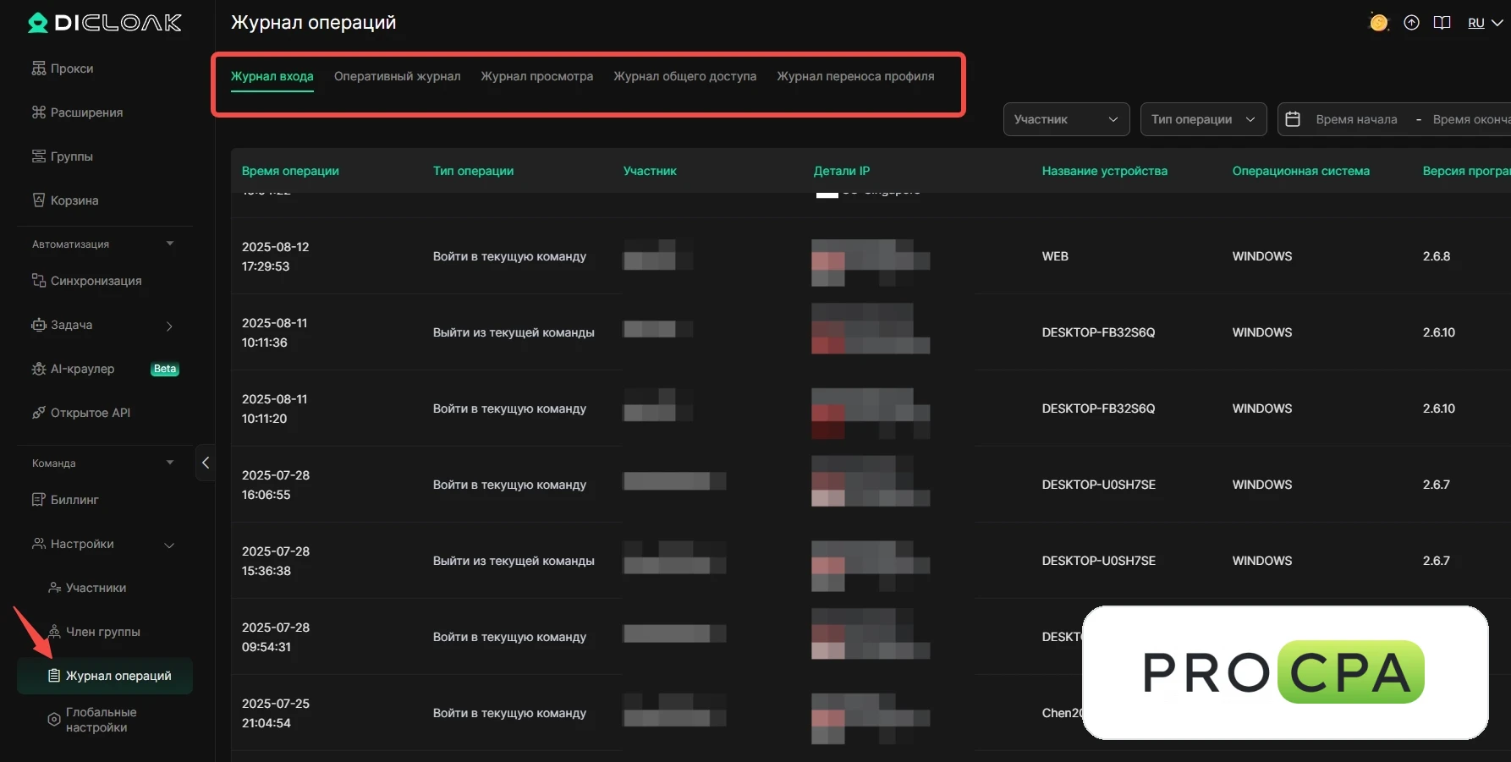Open the Задача robot icon
Viewport: 1511px width, 762px height.
[39, 325]
